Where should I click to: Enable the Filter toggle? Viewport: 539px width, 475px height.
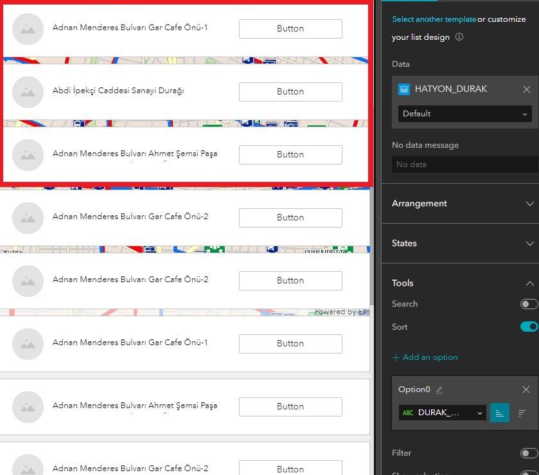point(529,453)
